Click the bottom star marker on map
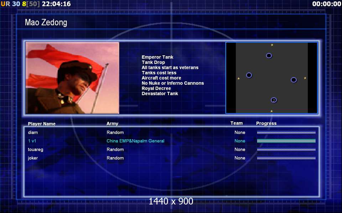The image size is (342, 213). pyautogui.click(x=271, y=111)
